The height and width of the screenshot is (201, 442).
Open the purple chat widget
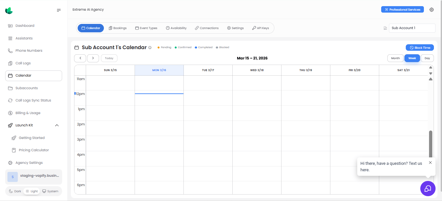click(x=428, y=188)
